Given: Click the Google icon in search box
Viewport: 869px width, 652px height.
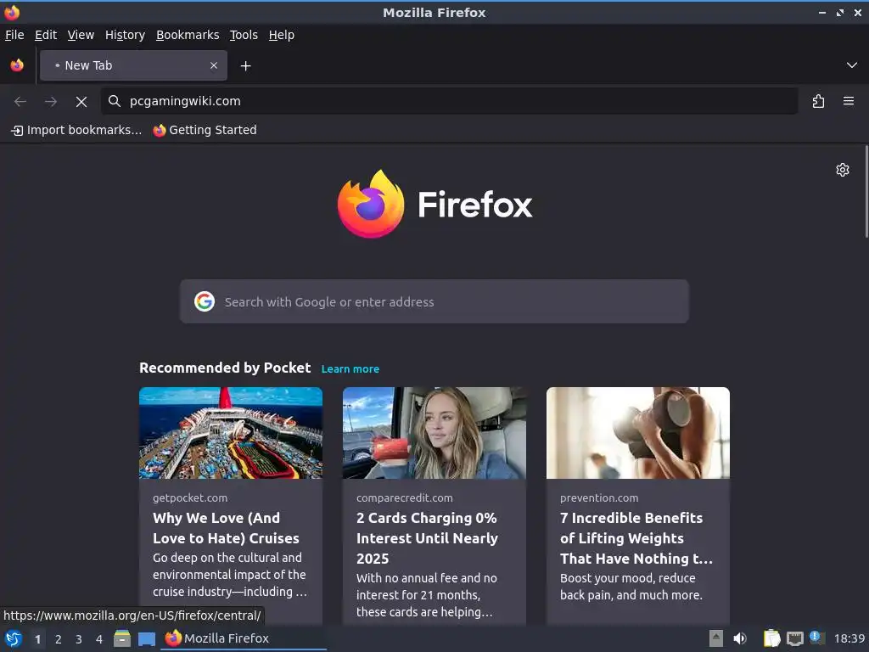Looking at the screenshot, I should pos(205,301).
